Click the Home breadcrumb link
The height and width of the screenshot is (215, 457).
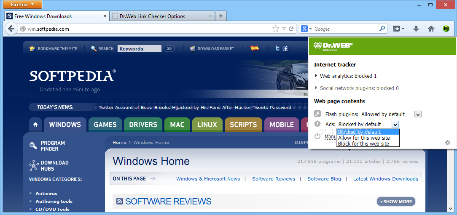coord(119,142)
